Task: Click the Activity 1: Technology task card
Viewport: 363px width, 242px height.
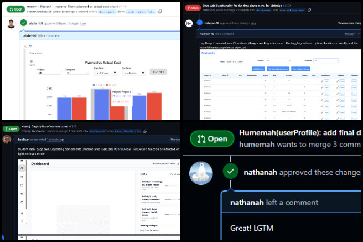Action: point(160,186)
